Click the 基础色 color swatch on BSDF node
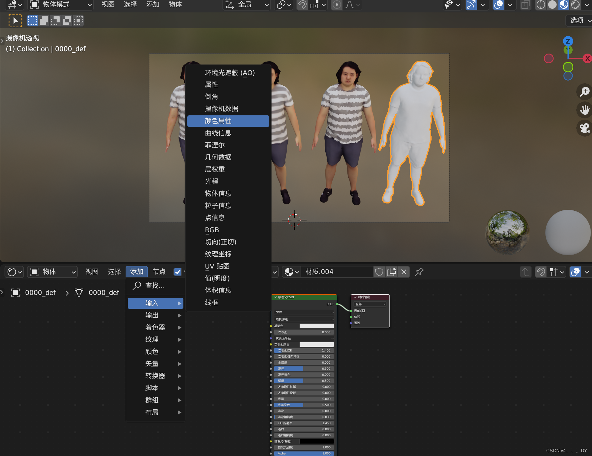The height and width of the screenshot is (456, 592). (x=317, y=326)
